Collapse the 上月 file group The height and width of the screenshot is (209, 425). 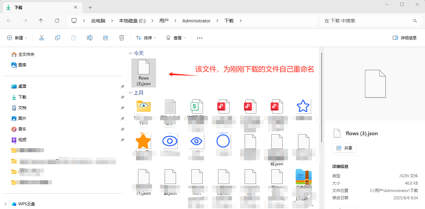tap(130, 92)
